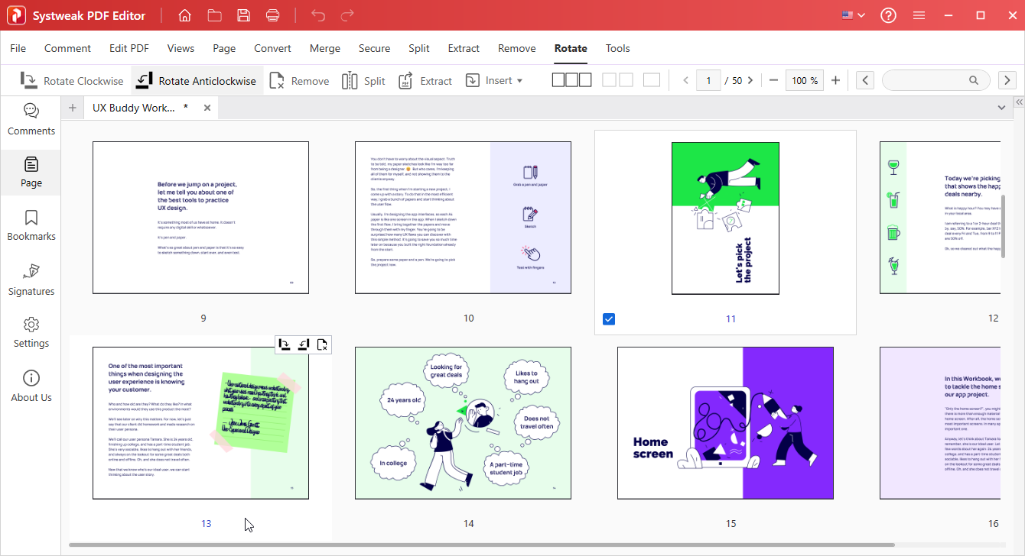The height and width of the screenshot is (556, 1025).
Task: Rotate the selected page clockwise
Action: click(x=72, y=81)
